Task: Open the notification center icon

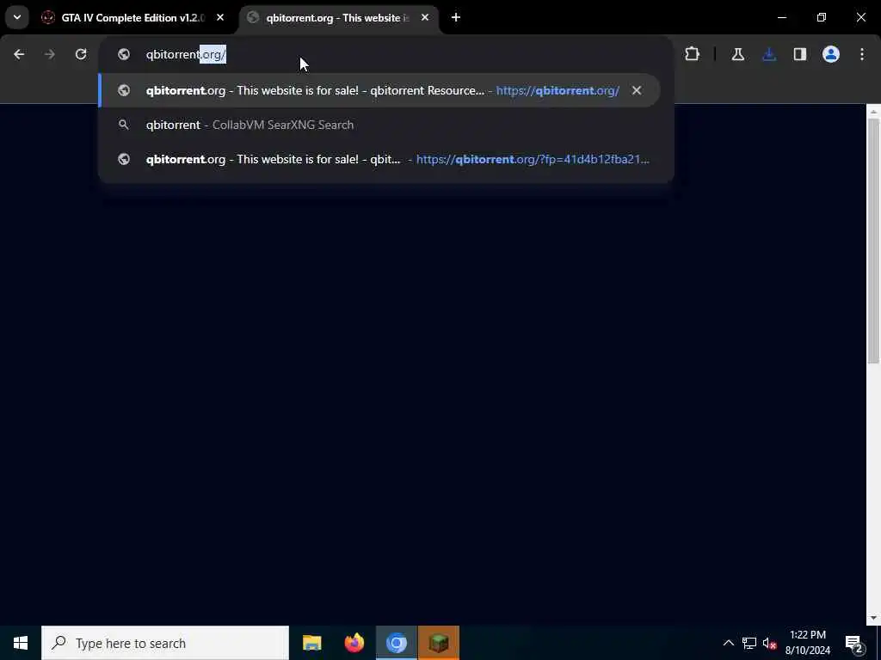Action: [x=853, y=643]
